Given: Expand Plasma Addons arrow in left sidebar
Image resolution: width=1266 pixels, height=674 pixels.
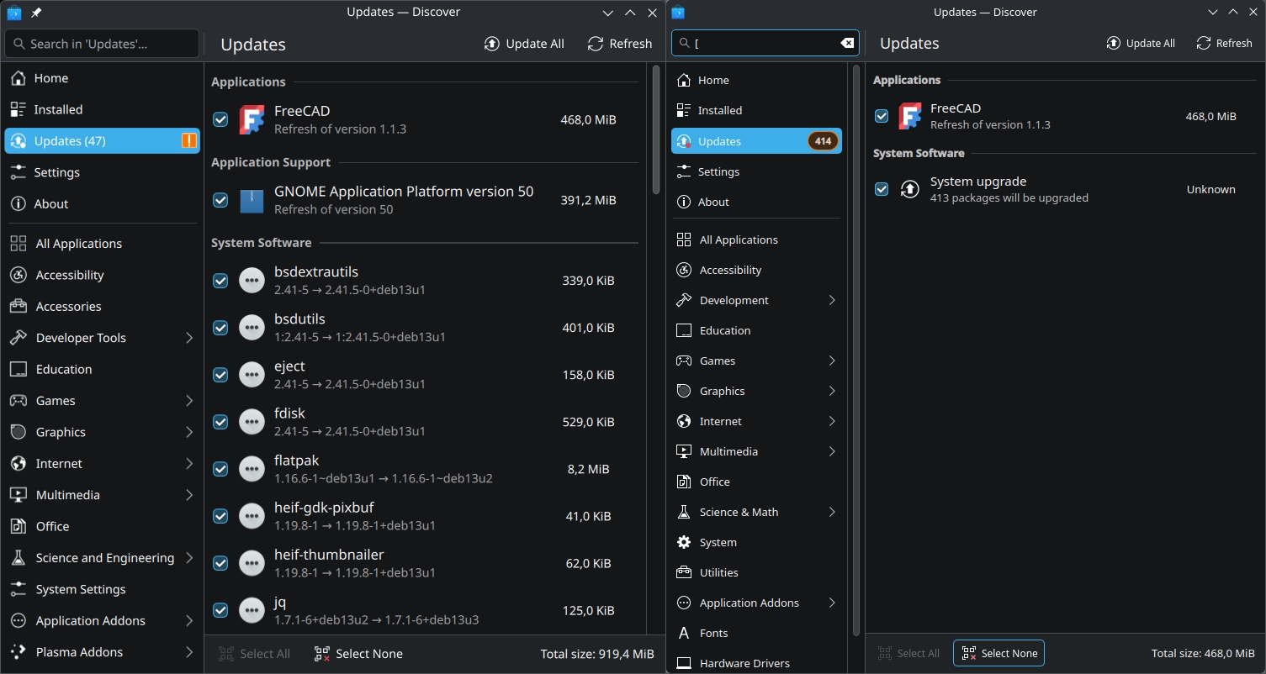Looking at the screenshot, I should point(189,652).
